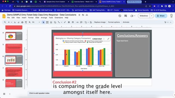Open the Extensions menu
The height and width of the screenshot is (98, 175).
(59, 18)
